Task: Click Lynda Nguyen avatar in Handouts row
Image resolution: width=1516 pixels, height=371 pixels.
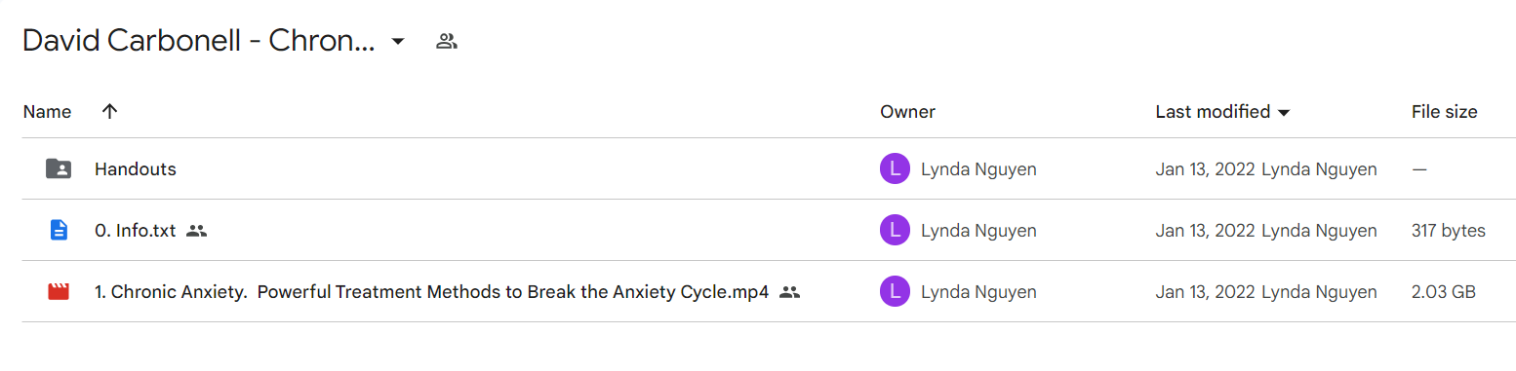Action: 895,168
